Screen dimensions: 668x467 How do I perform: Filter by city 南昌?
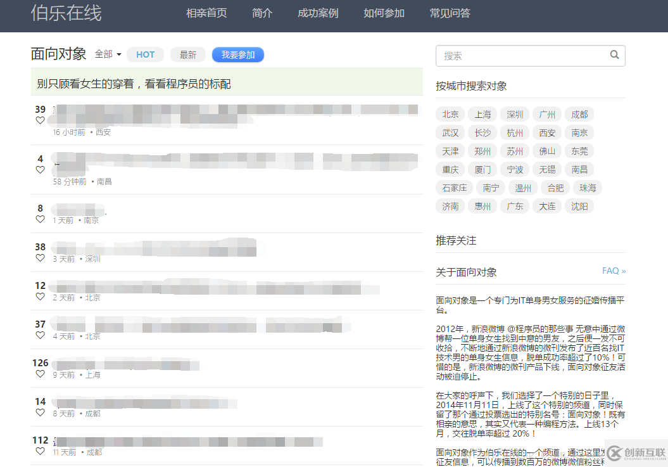[x=579, y=169]
